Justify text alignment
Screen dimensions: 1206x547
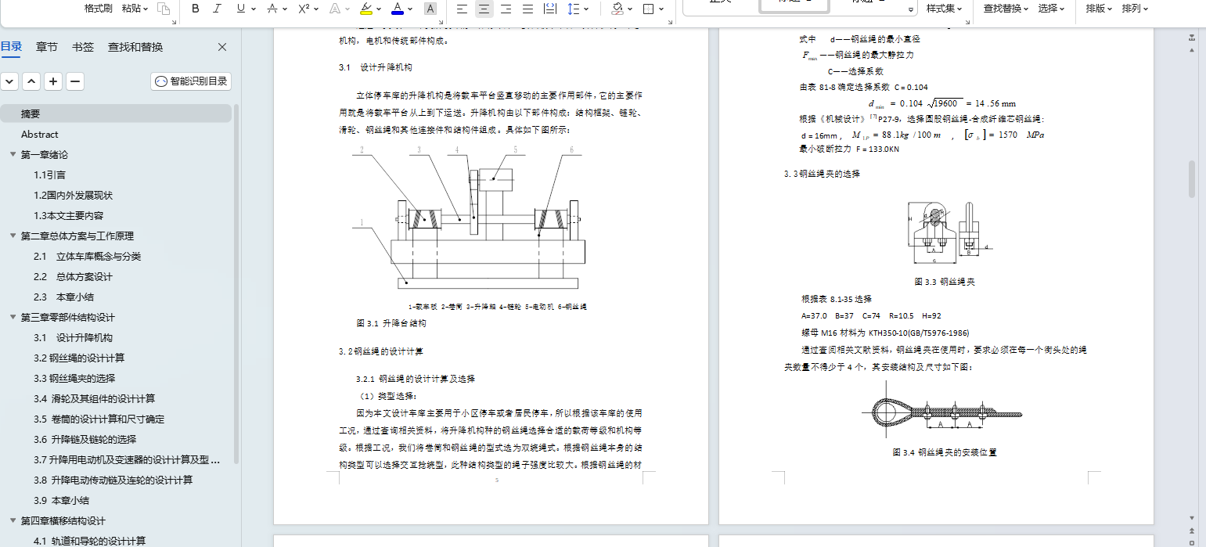point(527,9)
